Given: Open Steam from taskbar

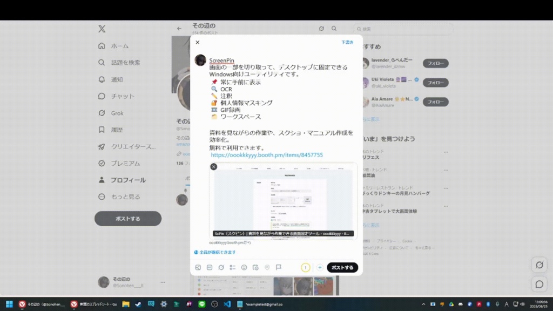Looking at the screenshot, I should pos(138,304).
